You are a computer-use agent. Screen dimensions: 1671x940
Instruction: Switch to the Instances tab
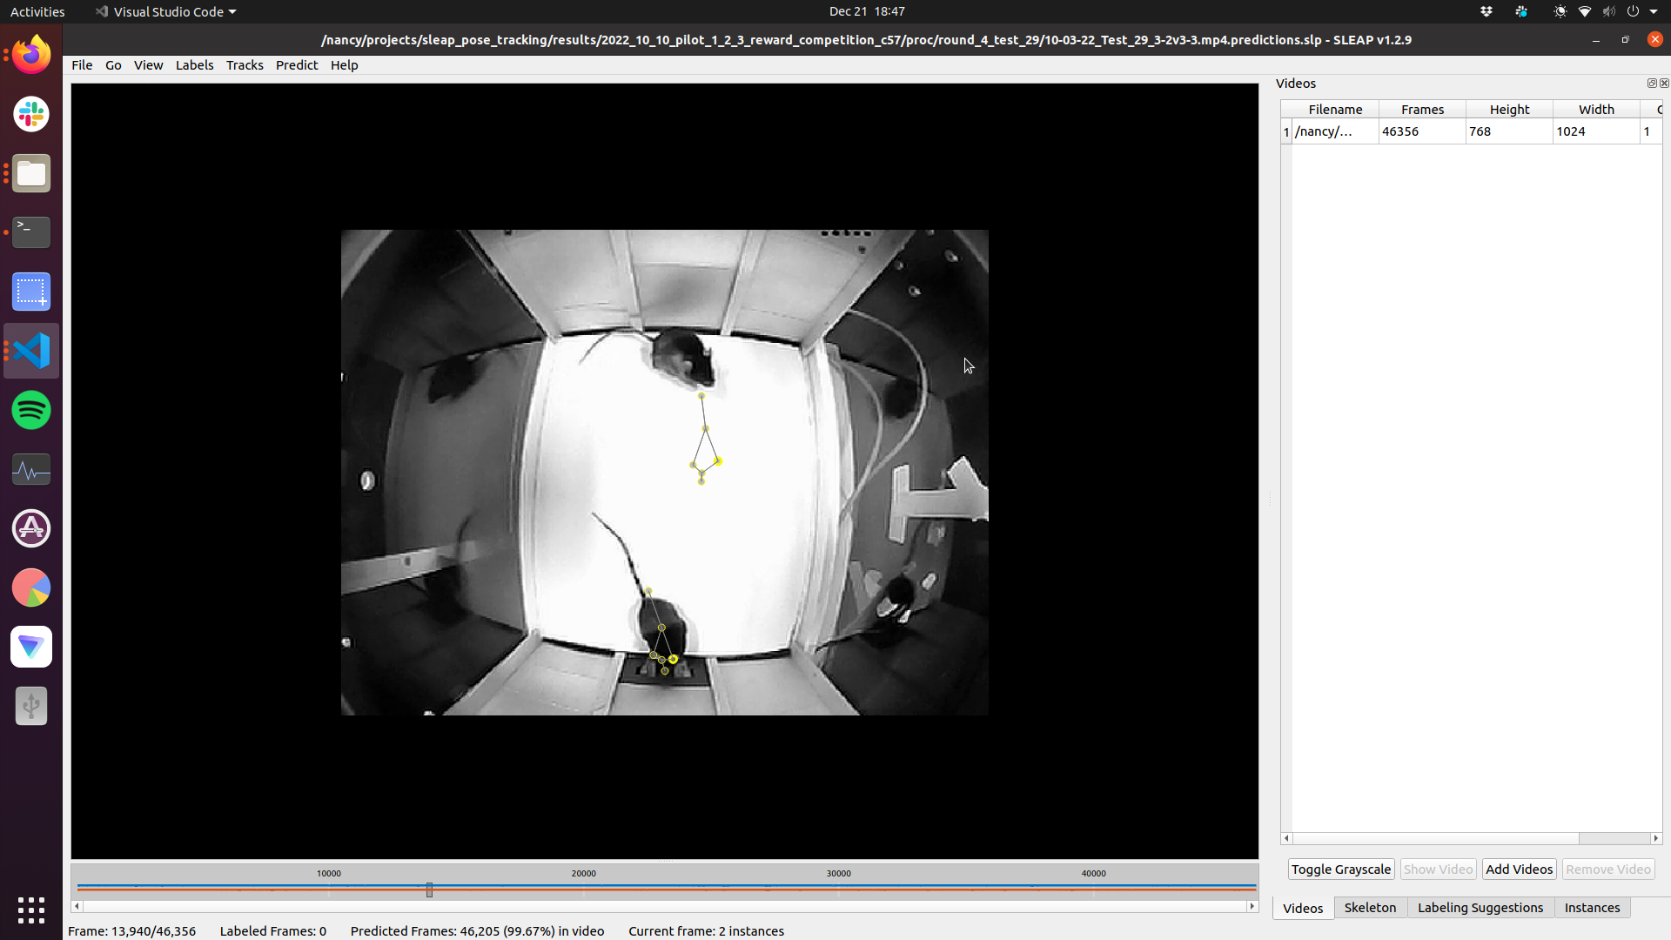(x=1593, y=907)
